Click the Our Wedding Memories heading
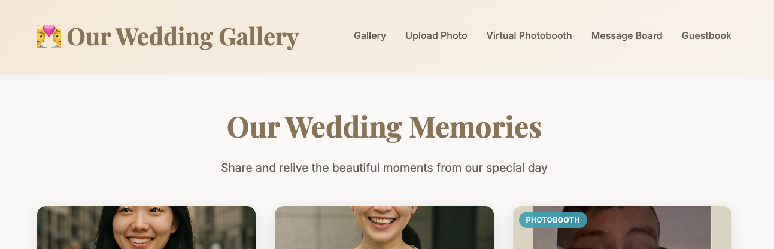Image resolution: width=774 pixels, height=249 pixels. pyautogui.click(x=384, y=127)
